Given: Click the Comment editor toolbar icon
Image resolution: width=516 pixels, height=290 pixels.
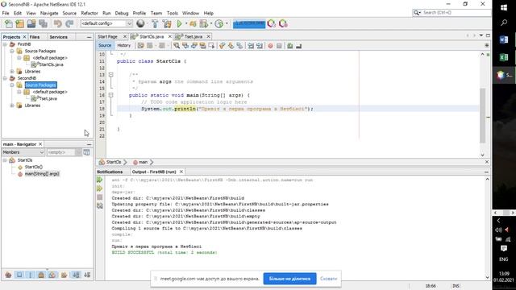Looking at the screenshot, I should point(290,46).
